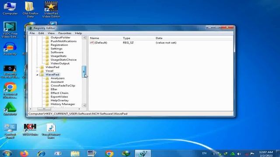
Task: Open Old Firefox Data folder icon
Action: (x=30, y=10)
